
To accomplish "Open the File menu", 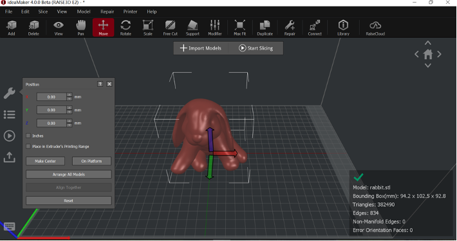I will tap(9, 12).
